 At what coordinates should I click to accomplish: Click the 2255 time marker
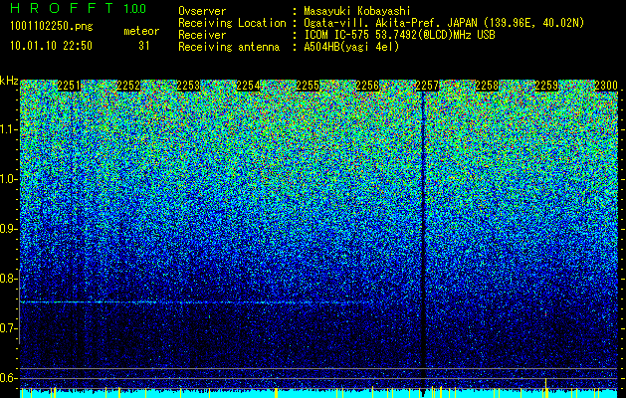[308, 86]
